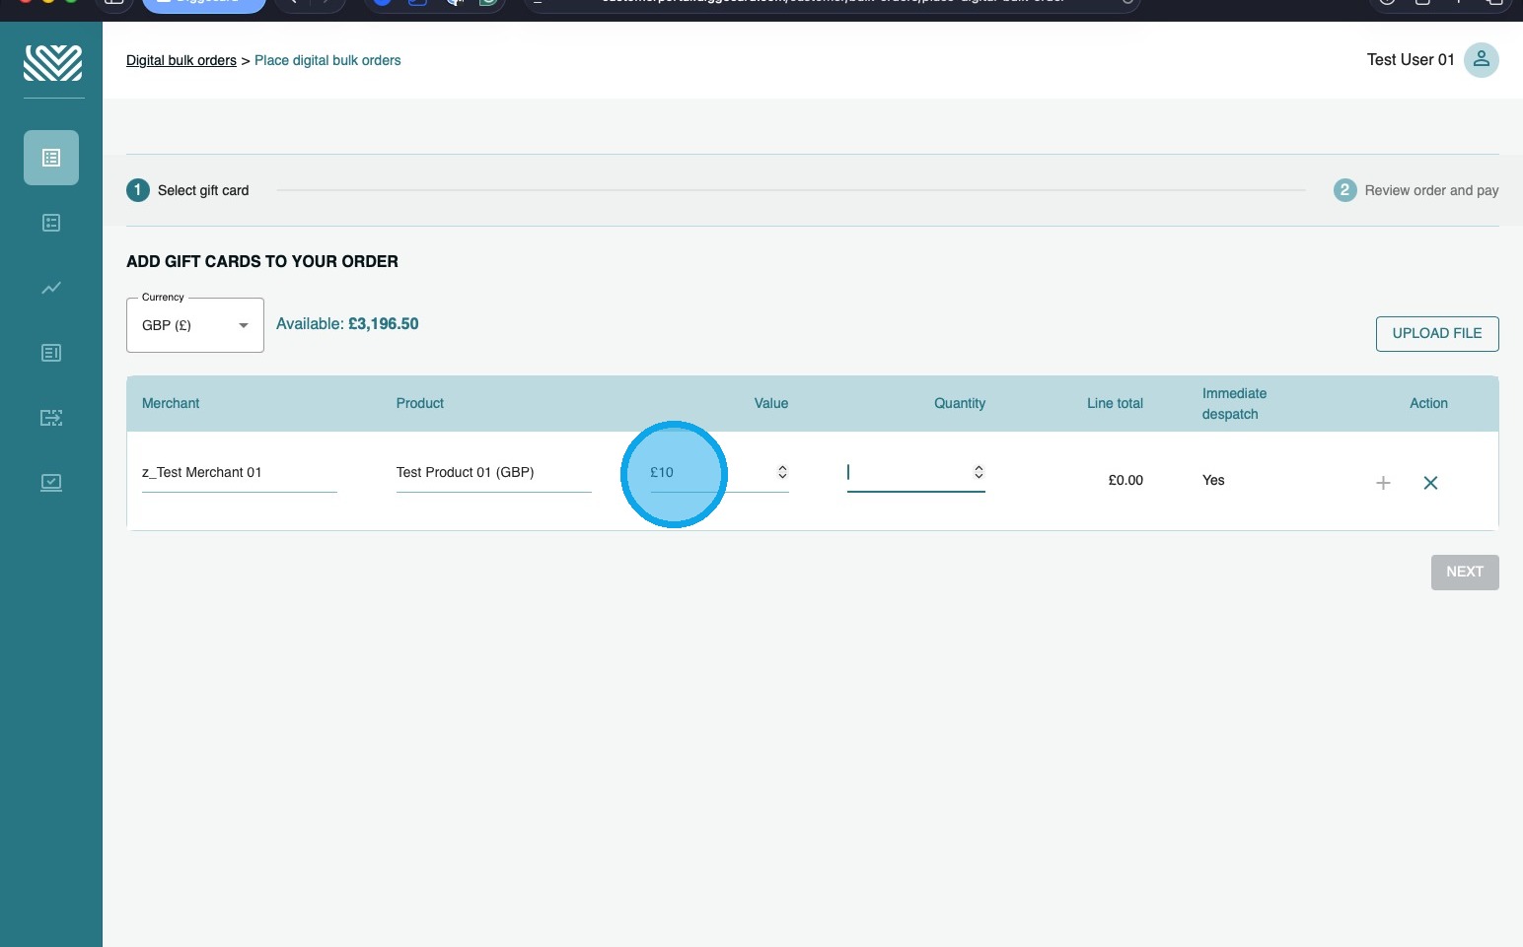
Task: Click the Immediate despatch column header
Action: (1234, 404)
